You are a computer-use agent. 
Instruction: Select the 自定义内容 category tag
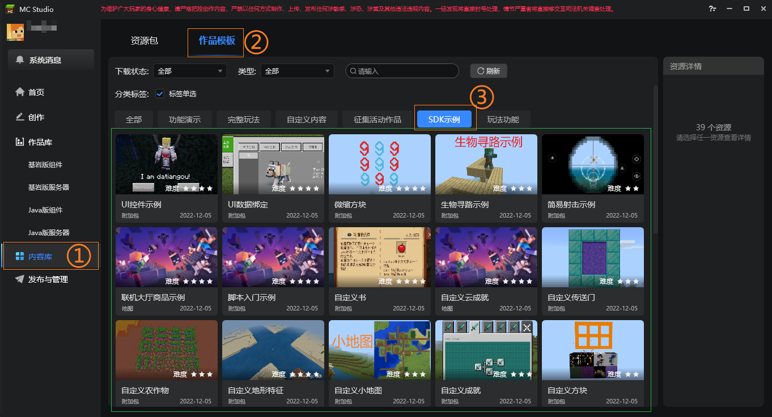(307, 120)
